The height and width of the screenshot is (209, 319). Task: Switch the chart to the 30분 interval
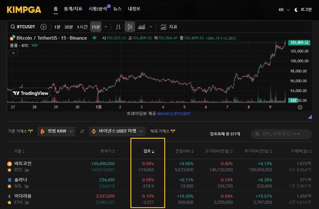69,27
